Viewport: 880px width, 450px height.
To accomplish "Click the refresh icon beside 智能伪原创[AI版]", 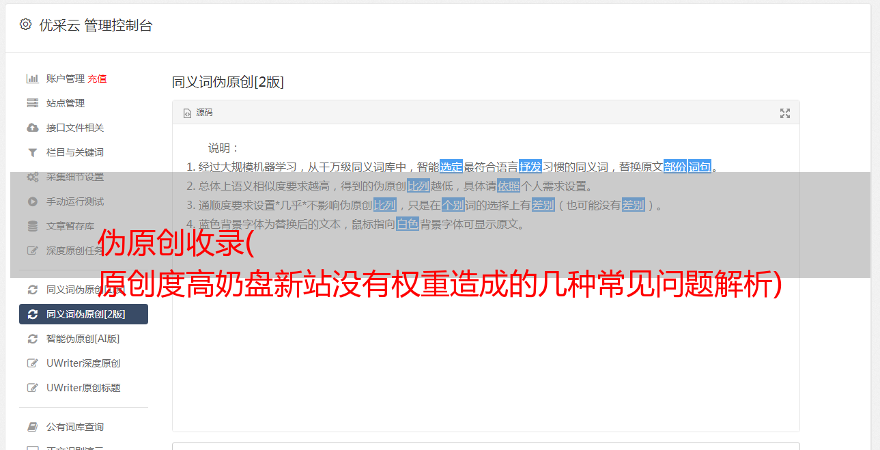I will (32, 339).
